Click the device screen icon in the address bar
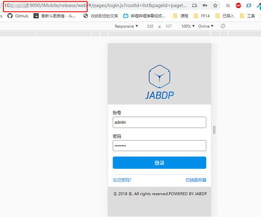Image resolution: width=261 pixels, height=217 pixels. click(x=195, y=5)
